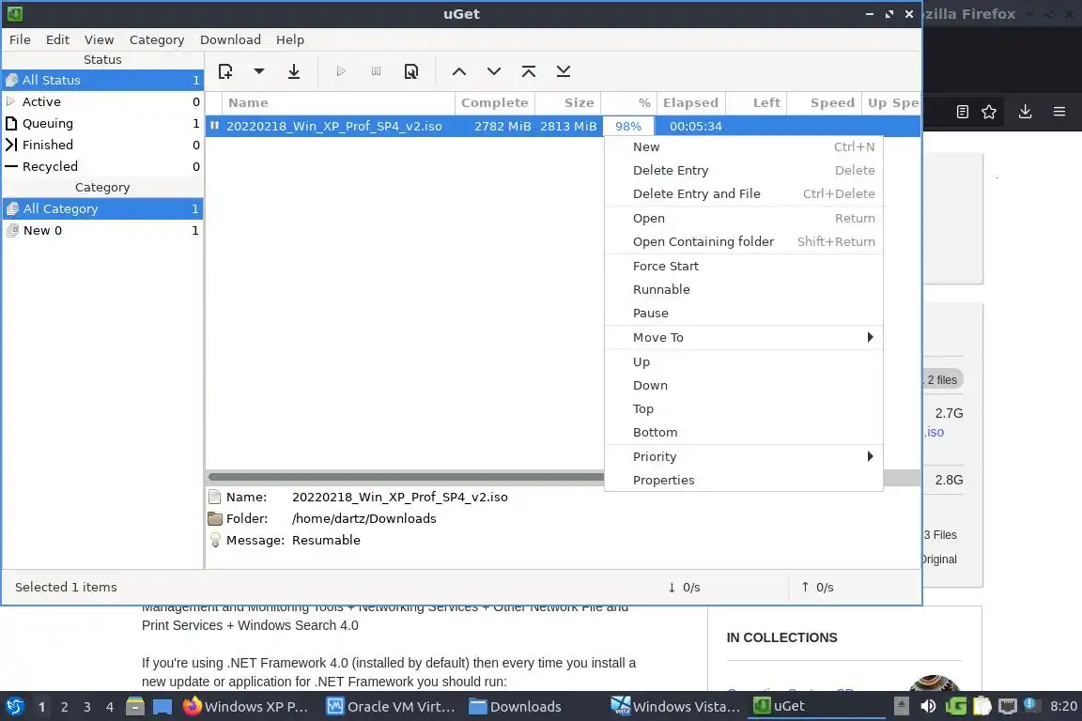Select the Finished status filter
The image size is (1082, 721).
point(102,145)
